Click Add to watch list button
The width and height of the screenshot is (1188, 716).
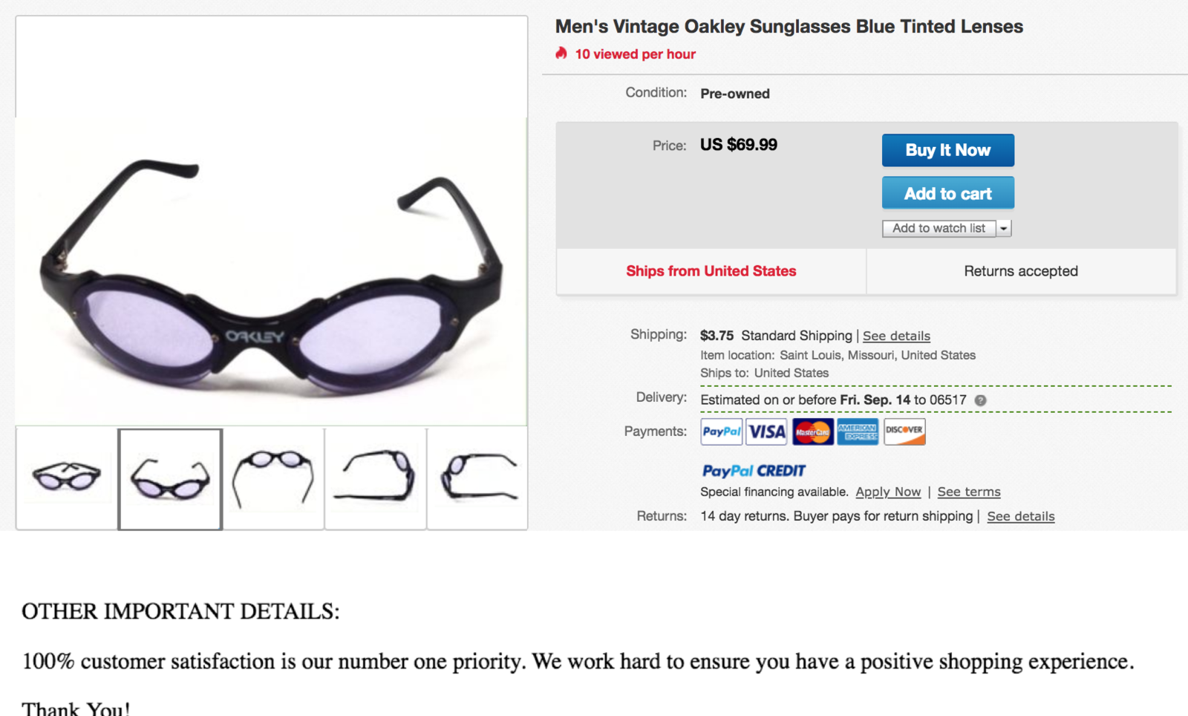pos(939,229)
